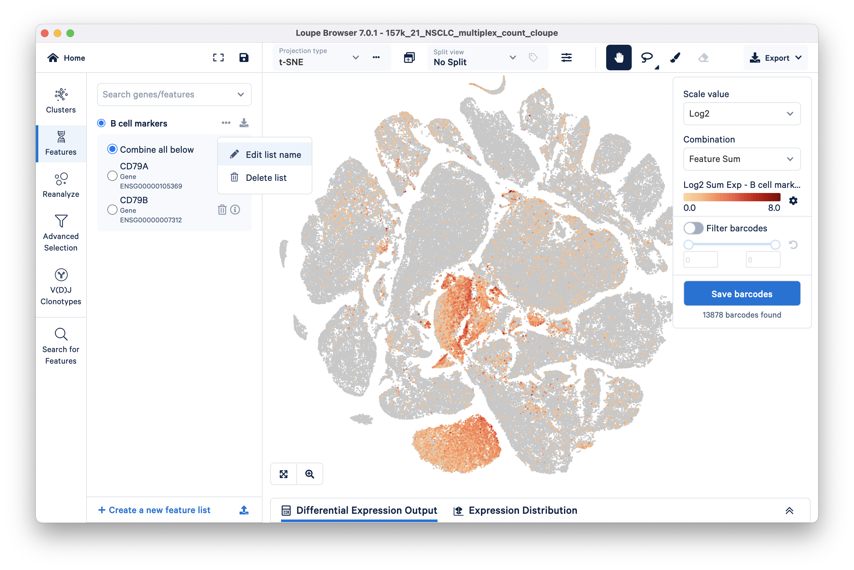Open the view settings sliders panel
The width and height of the screenshot is (854, 570).
point(567,58)
